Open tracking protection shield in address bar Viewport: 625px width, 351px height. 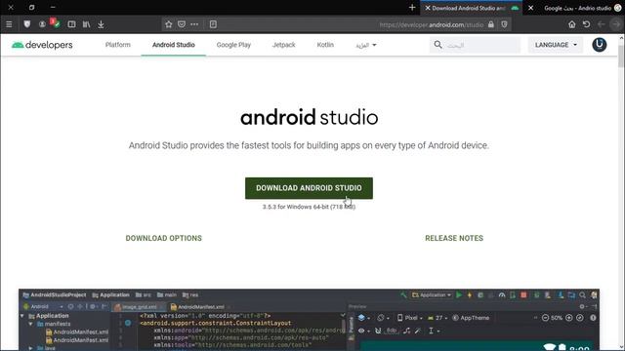tap(504, 24)
